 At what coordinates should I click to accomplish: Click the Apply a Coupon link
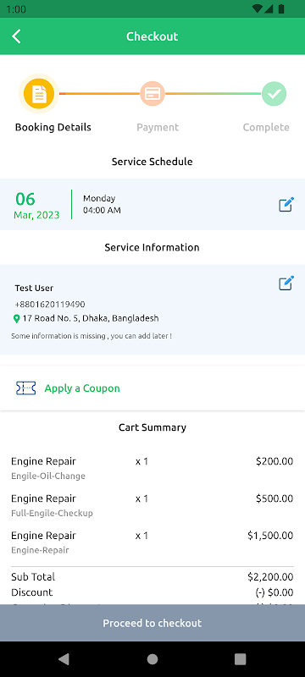click(x=82, y=388)
